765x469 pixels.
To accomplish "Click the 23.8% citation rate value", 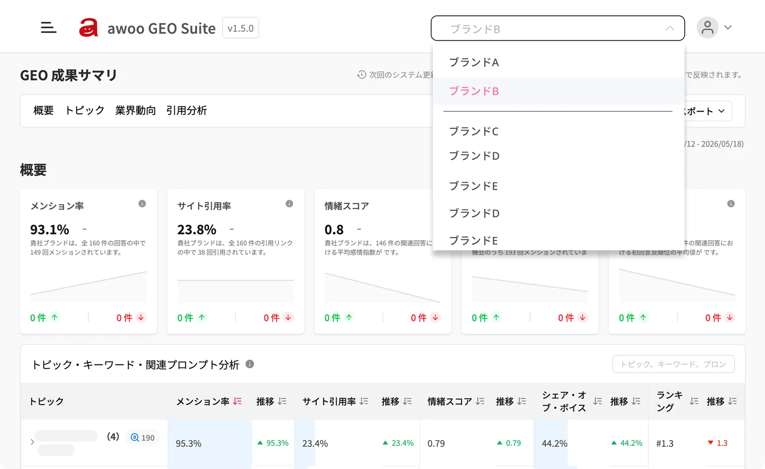I will click(x=197, y=230).
